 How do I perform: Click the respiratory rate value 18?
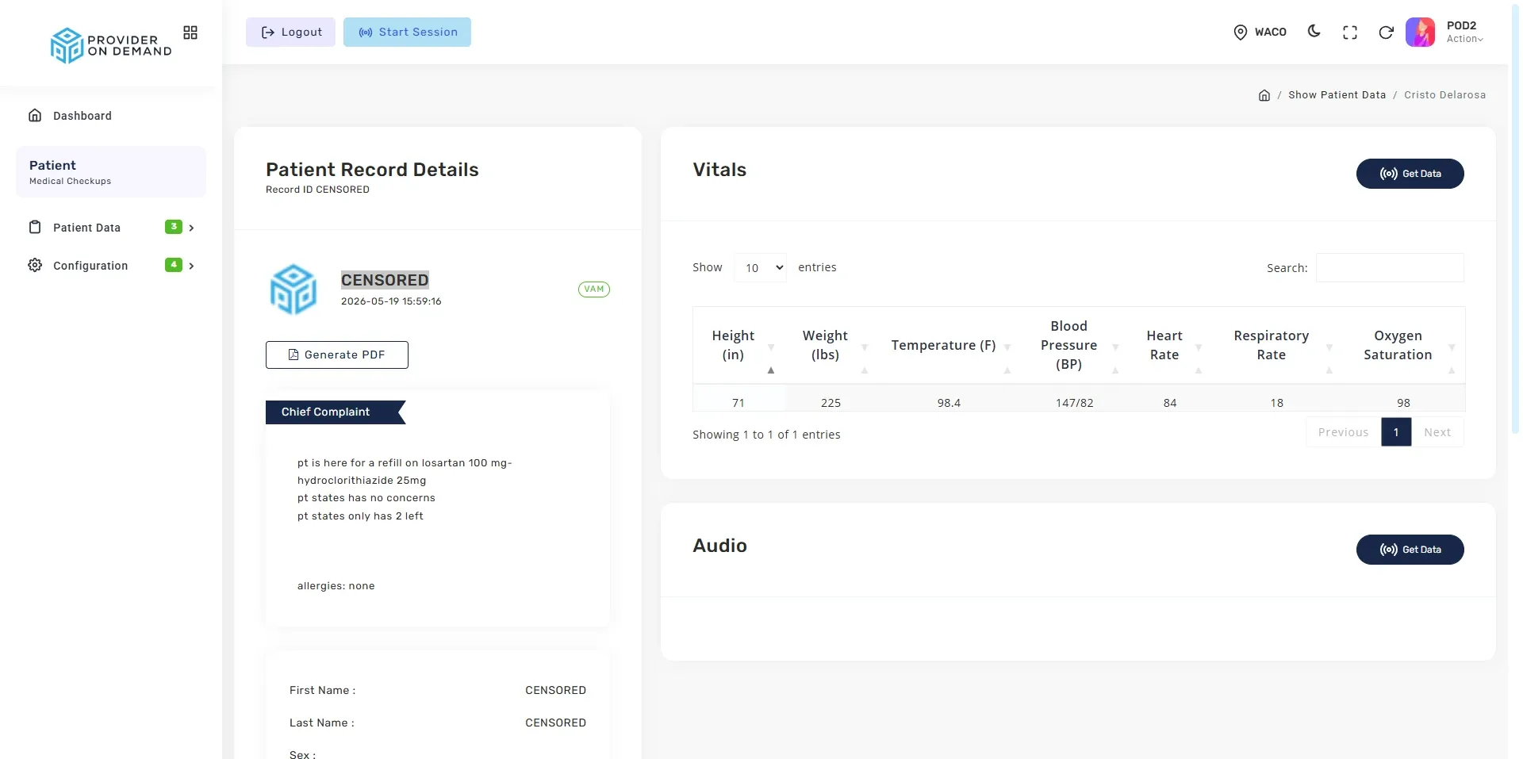coord(1277,403)
